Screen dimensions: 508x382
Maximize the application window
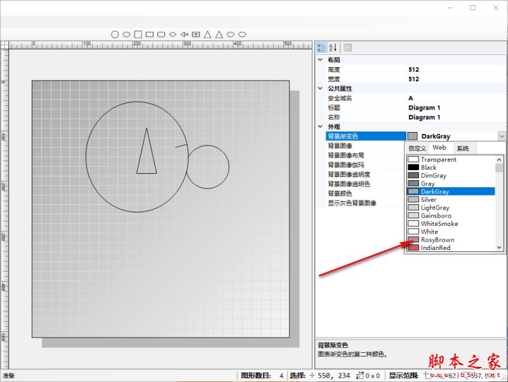[x=473, y=8]
